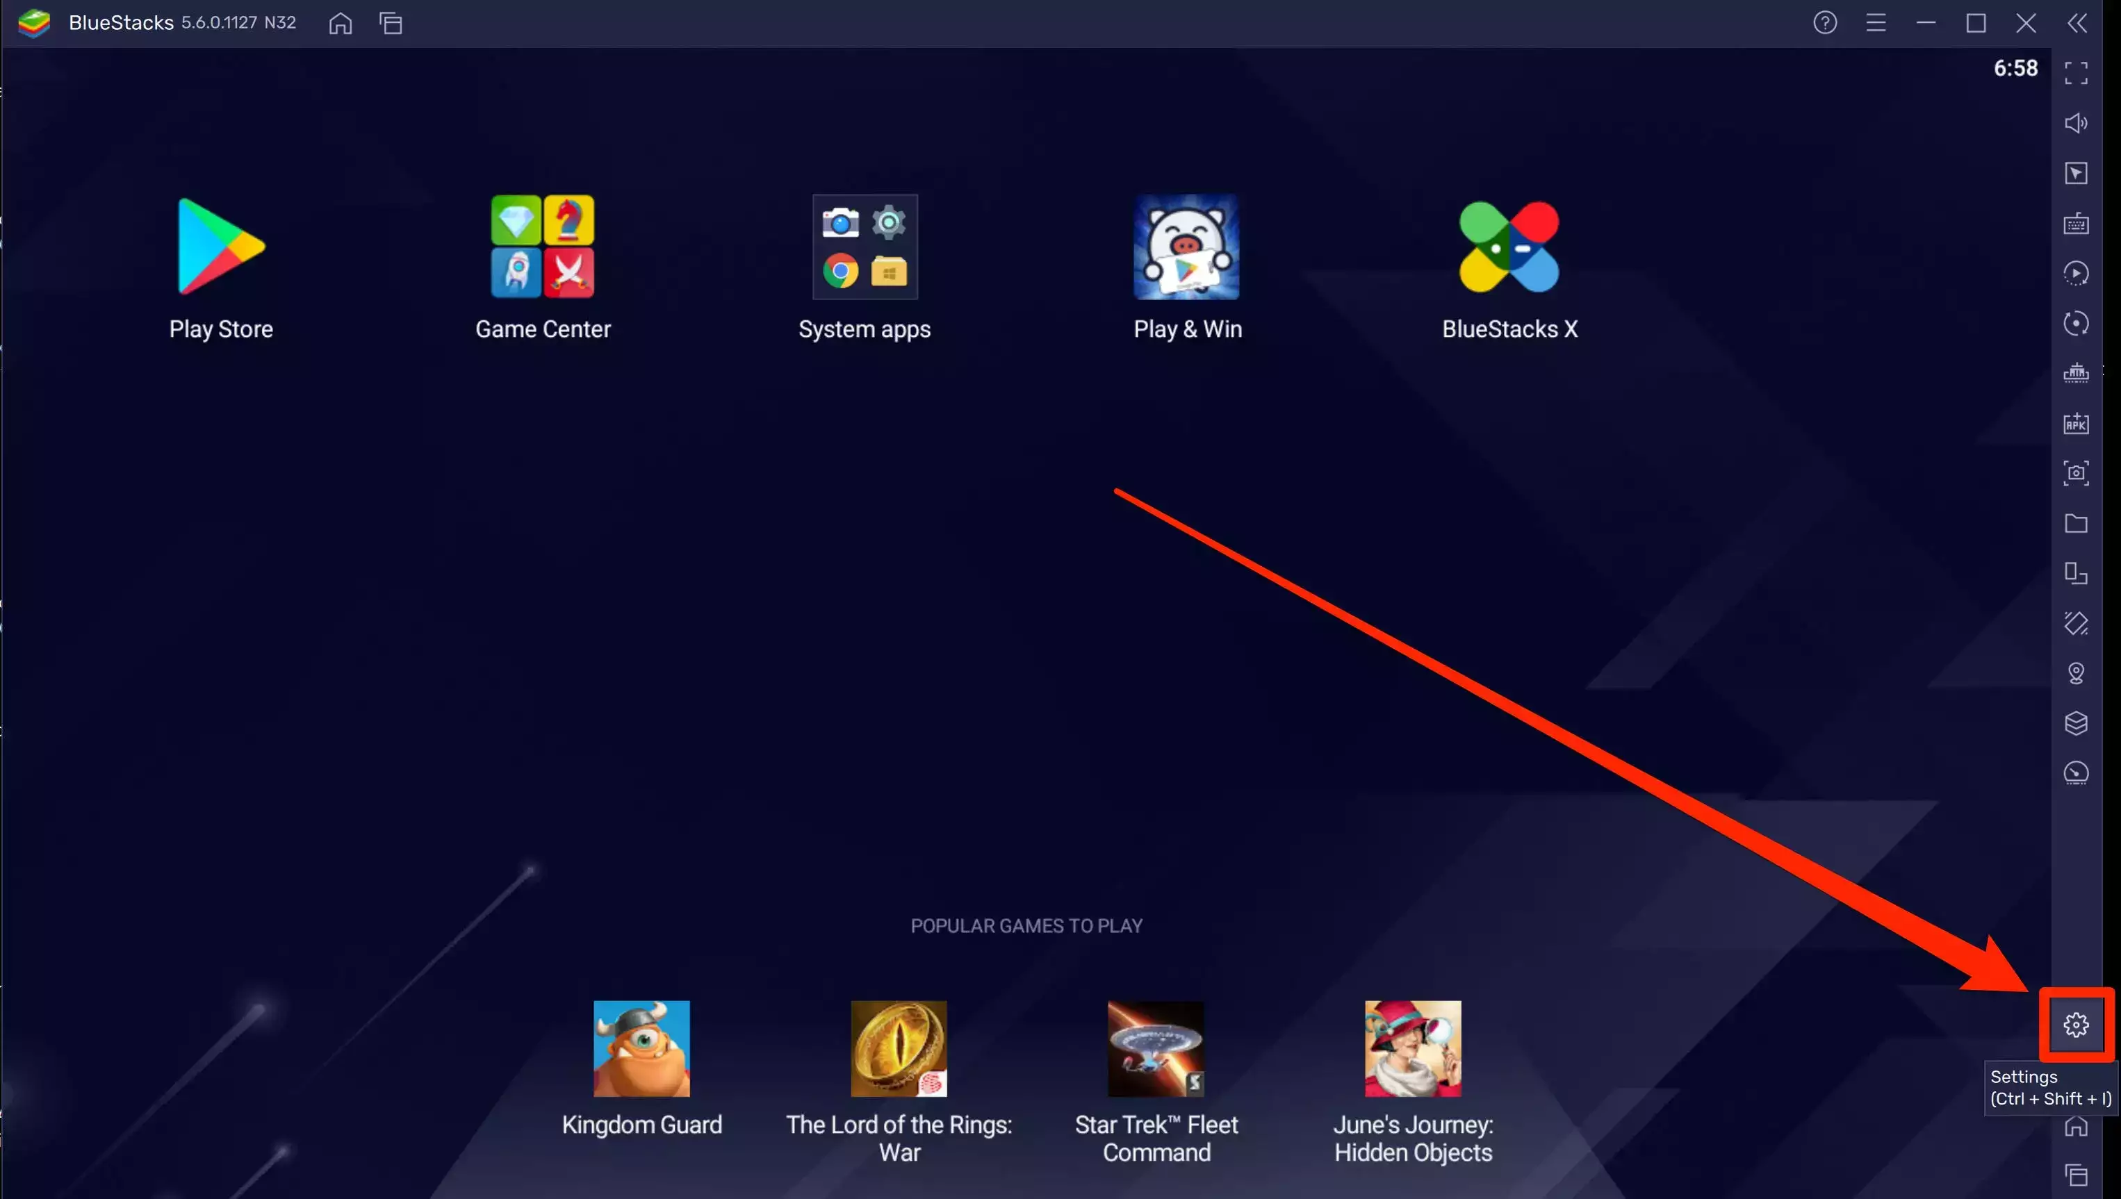Viewport: 2121px width, 1199px height.
Task: Open the multi-instance manager layers icon
Action: click(x=2076, y=723)
